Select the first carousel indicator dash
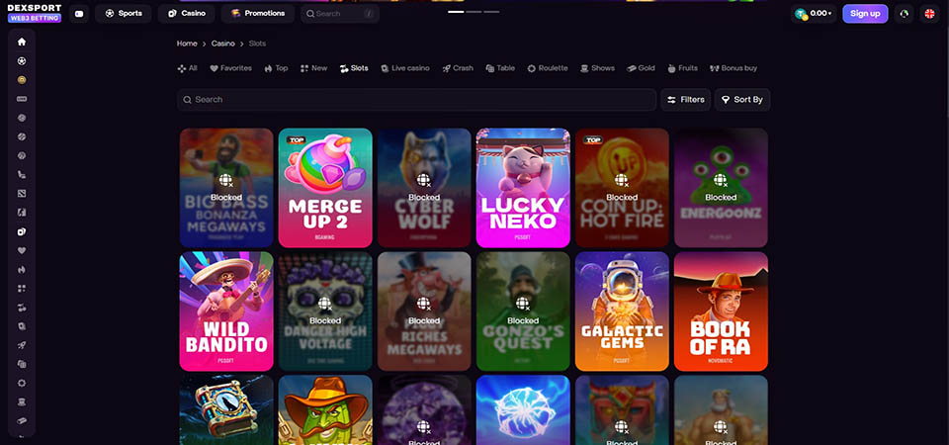949x445 pixels. (456, 12)
